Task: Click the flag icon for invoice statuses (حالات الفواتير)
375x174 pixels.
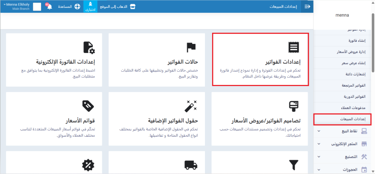Action: click(191, 47)
